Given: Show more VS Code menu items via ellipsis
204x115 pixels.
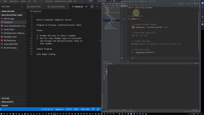Looking at the screenshot, I should click(41, 1).
